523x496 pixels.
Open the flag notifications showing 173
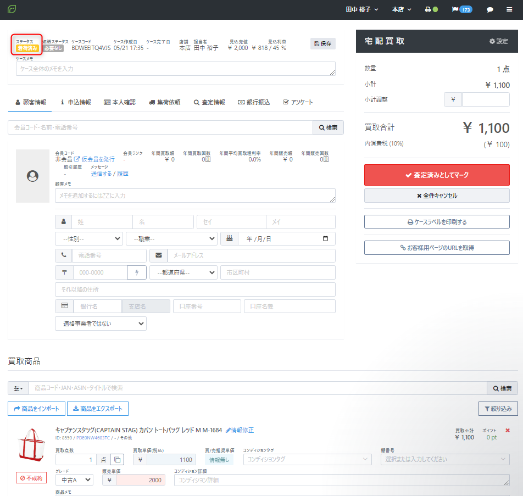(x=462, y=9)
